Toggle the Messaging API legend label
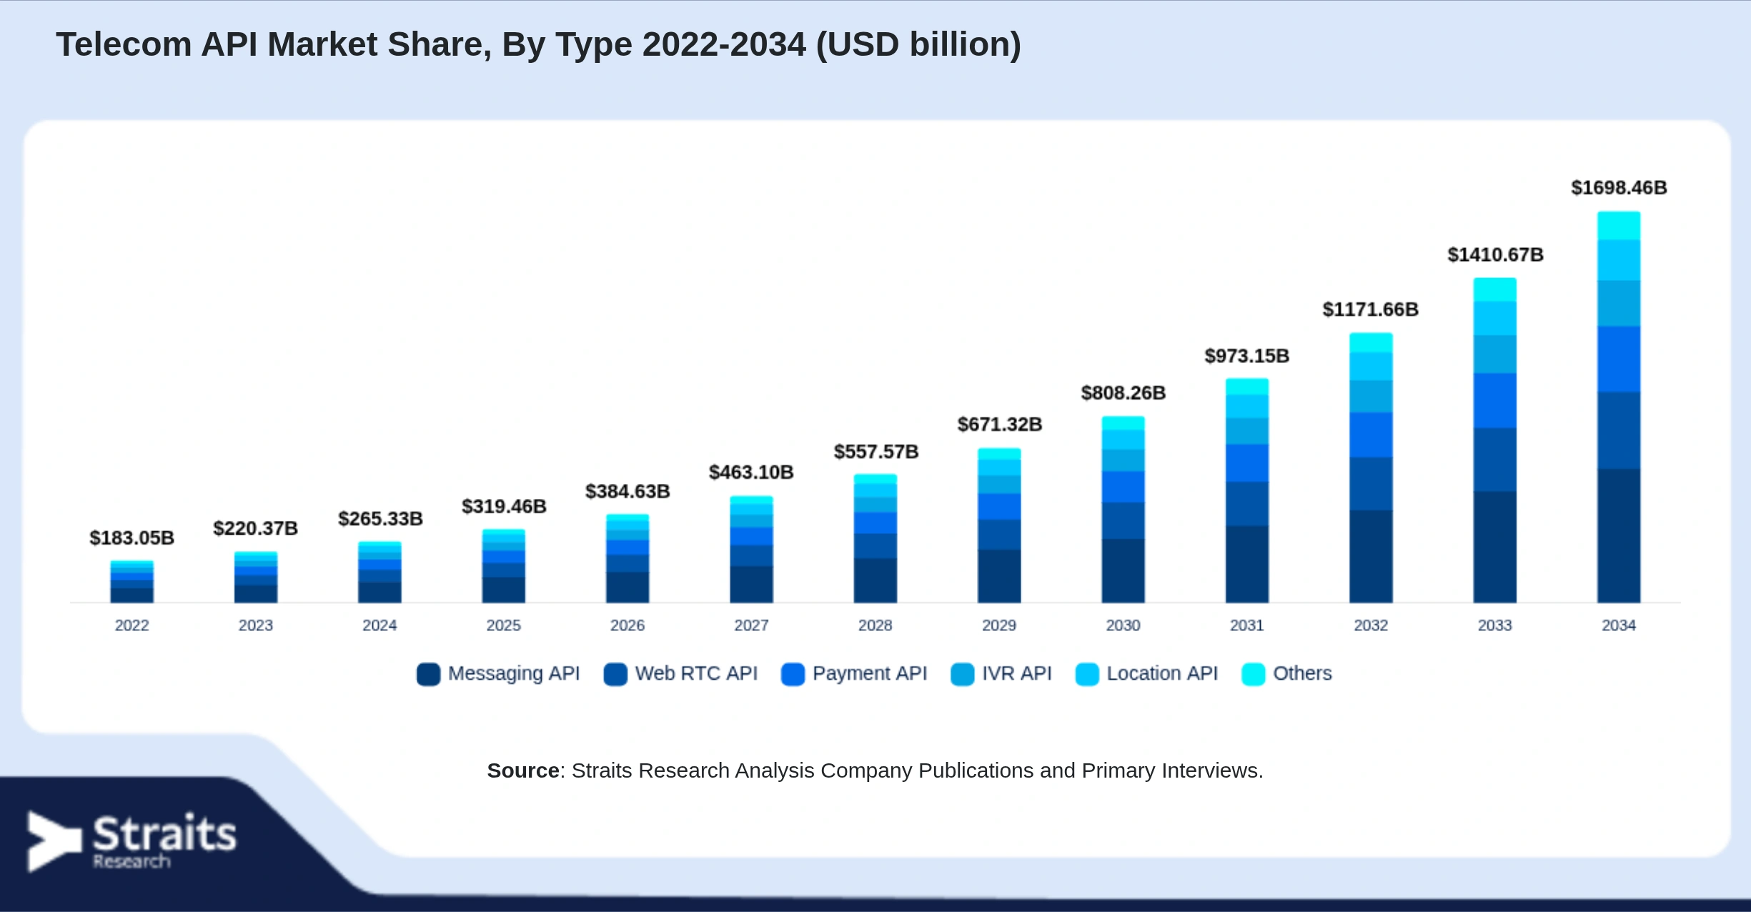Image resolution: width=1751 pixels, height=912 pixels. coord(514,674)
